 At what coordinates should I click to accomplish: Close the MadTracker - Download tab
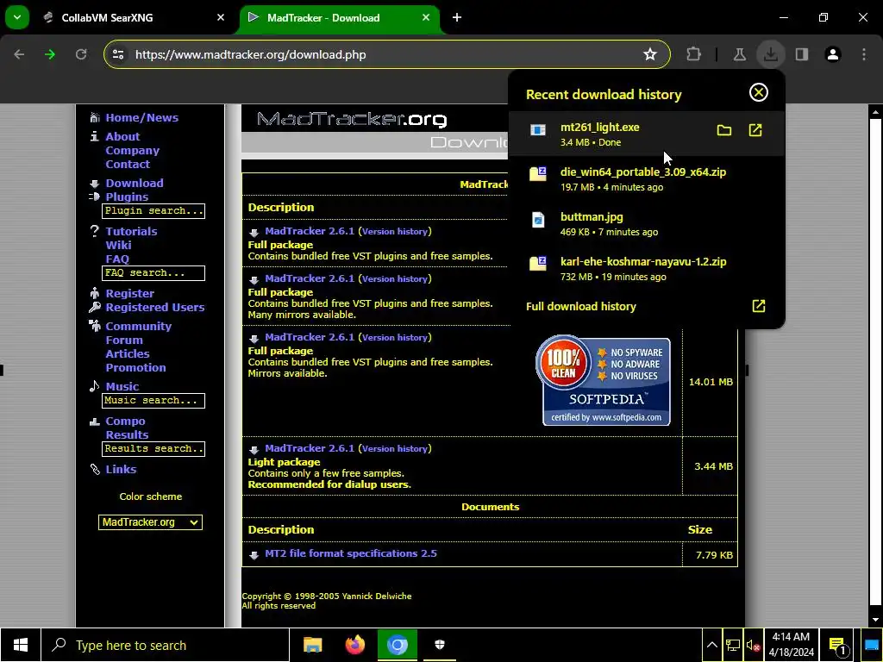coord(426,18)
